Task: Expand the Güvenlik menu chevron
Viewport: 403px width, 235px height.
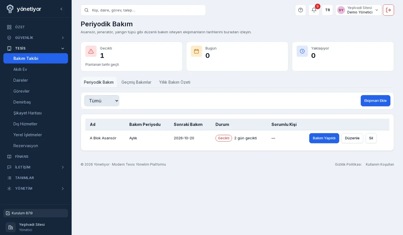Action: click(x=63, y=38)
